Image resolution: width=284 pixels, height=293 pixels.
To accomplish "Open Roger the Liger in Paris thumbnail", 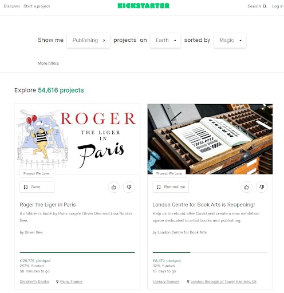I will (77, 139).
